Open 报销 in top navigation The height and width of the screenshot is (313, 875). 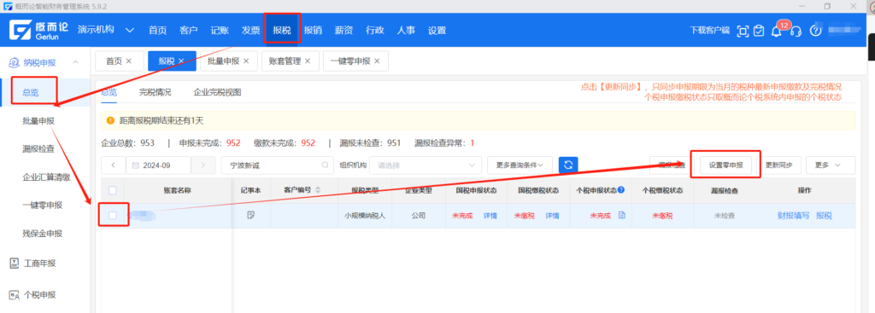pos(313,30)
